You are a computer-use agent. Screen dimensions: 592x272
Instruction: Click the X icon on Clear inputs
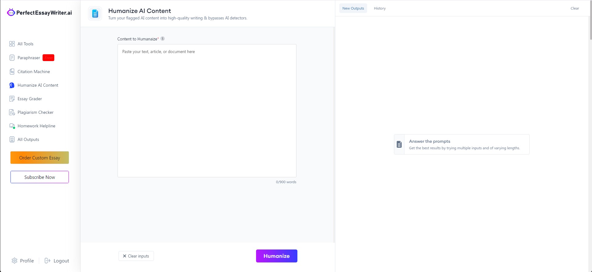pyautogui.click(x=125, y=256)
